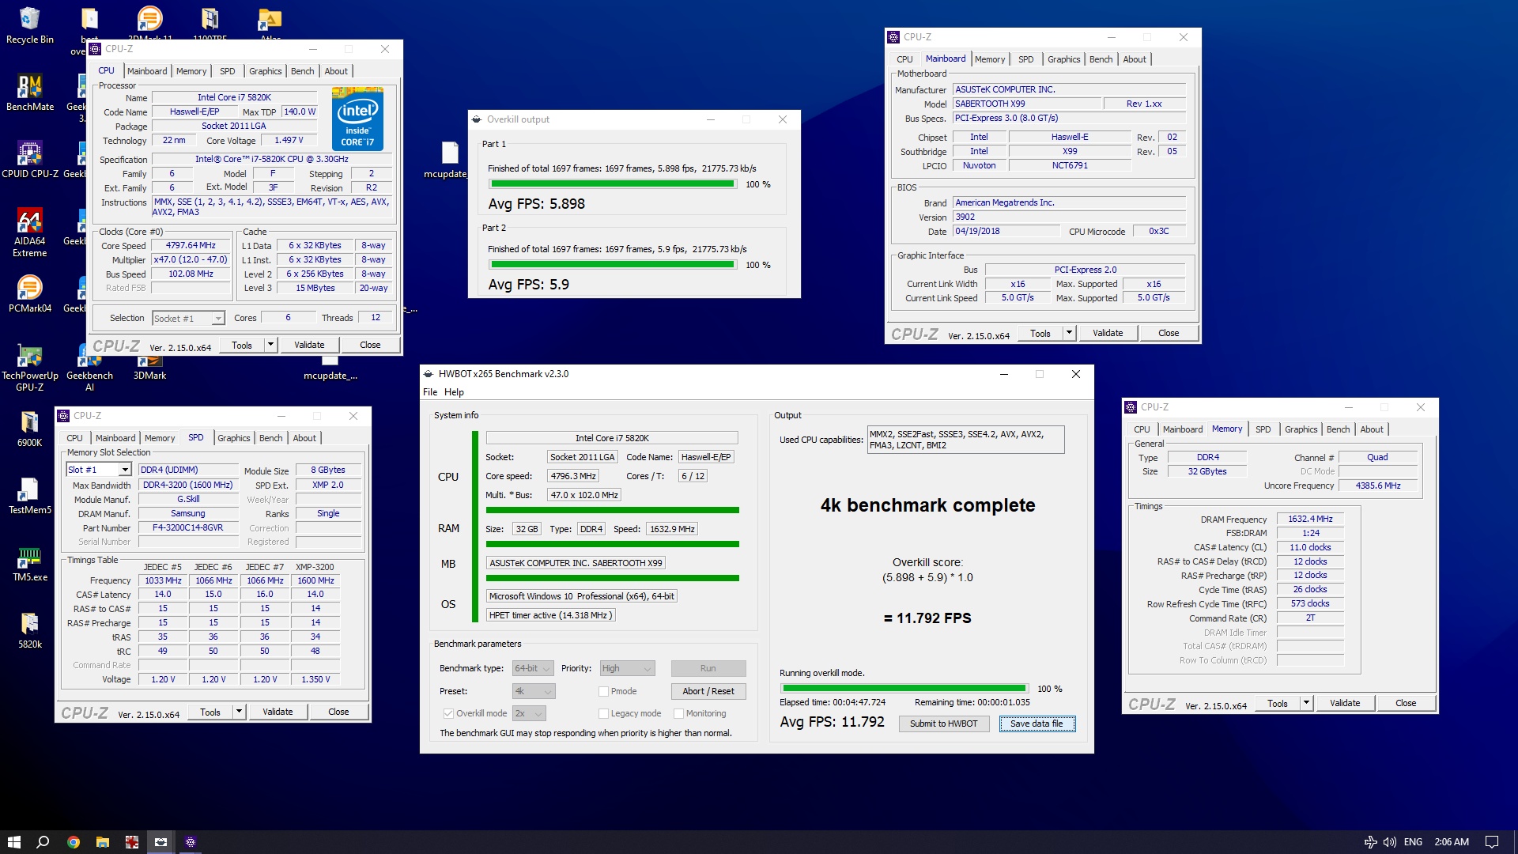Click the Run button
Screen dimensions: 1518x854
(708, 668)
